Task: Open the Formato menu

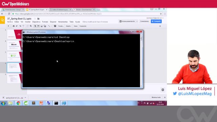Action: click(45, 22)
